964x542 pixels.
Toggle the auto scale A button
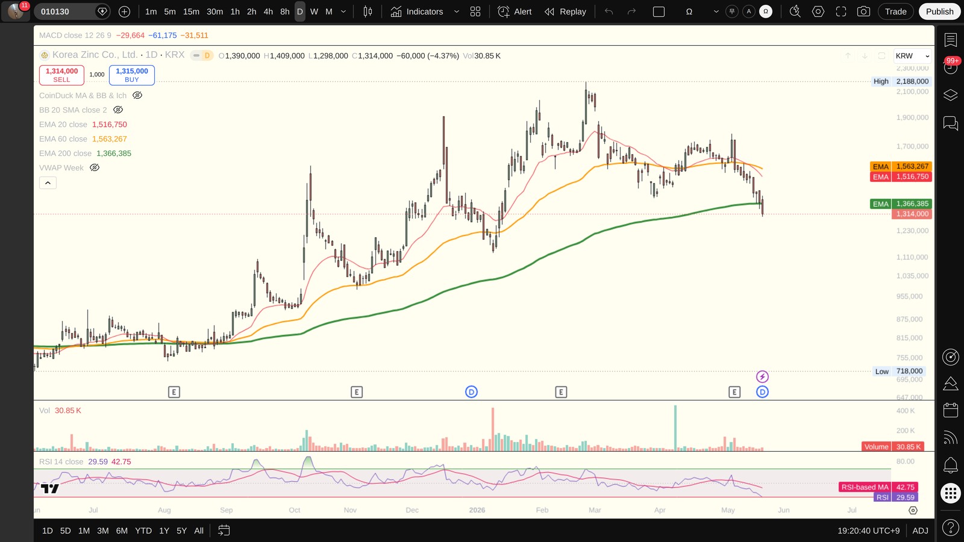[x=749, y=11]
